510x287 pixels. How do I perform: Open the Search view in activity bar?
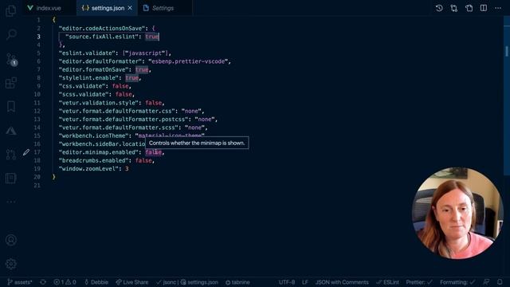(11, 33)
